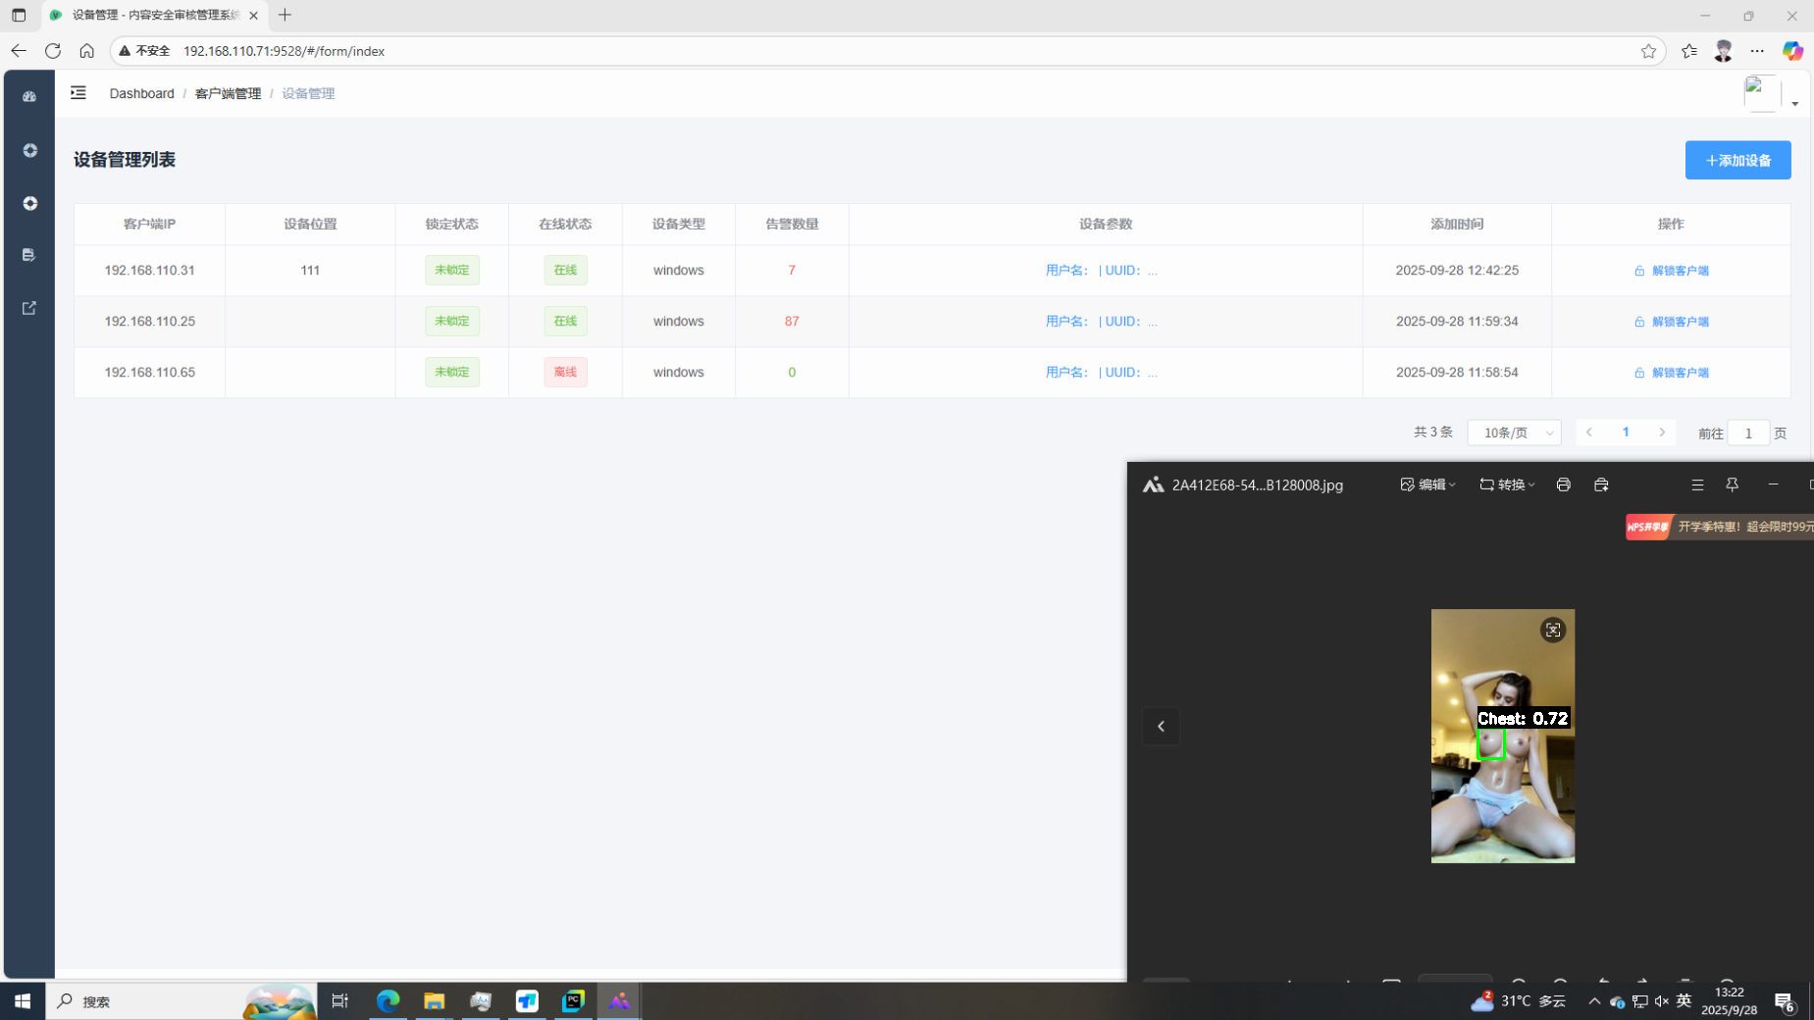The image size is (1814, 1020).
Task: Pin the image viewer window on top
Action: [x=1732, y=484]
